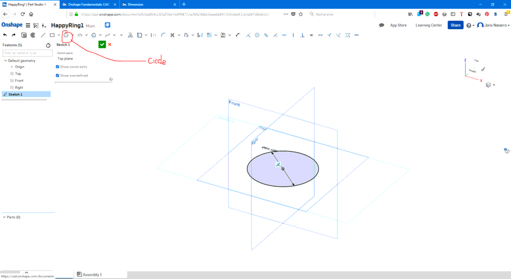Select the Point sketch tool
The height and width of the screenshot is (279, 511).
121,35
